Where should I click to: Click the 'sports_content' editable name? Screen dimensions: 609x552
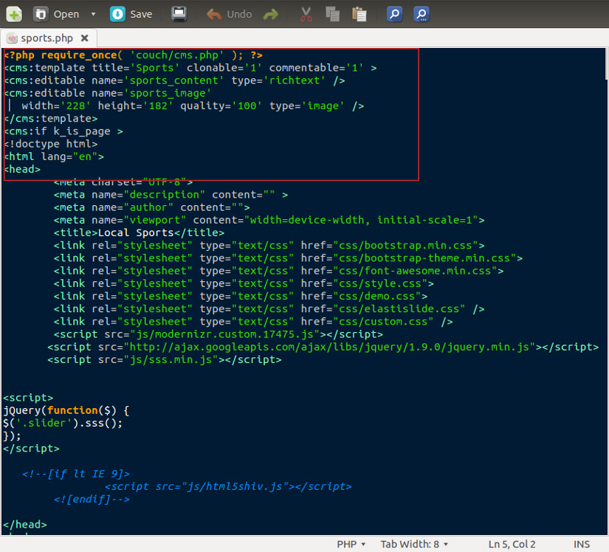pos(173,80)
